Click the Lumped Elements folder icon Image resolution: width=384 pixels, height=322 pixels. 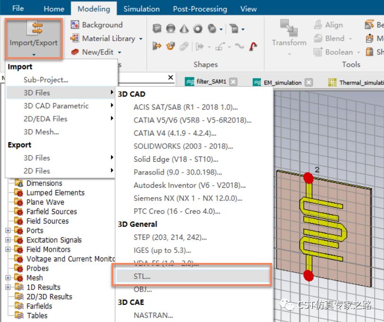pos(19,192)
